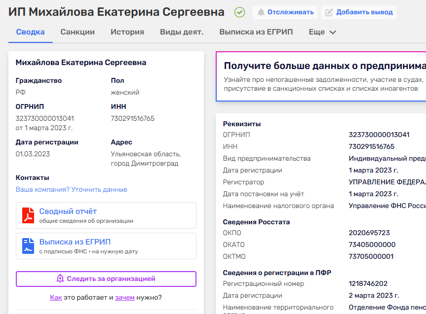Click the Сведения Росстата heading
The width and height of the screenshot is (426, 314).
point(256,222)
